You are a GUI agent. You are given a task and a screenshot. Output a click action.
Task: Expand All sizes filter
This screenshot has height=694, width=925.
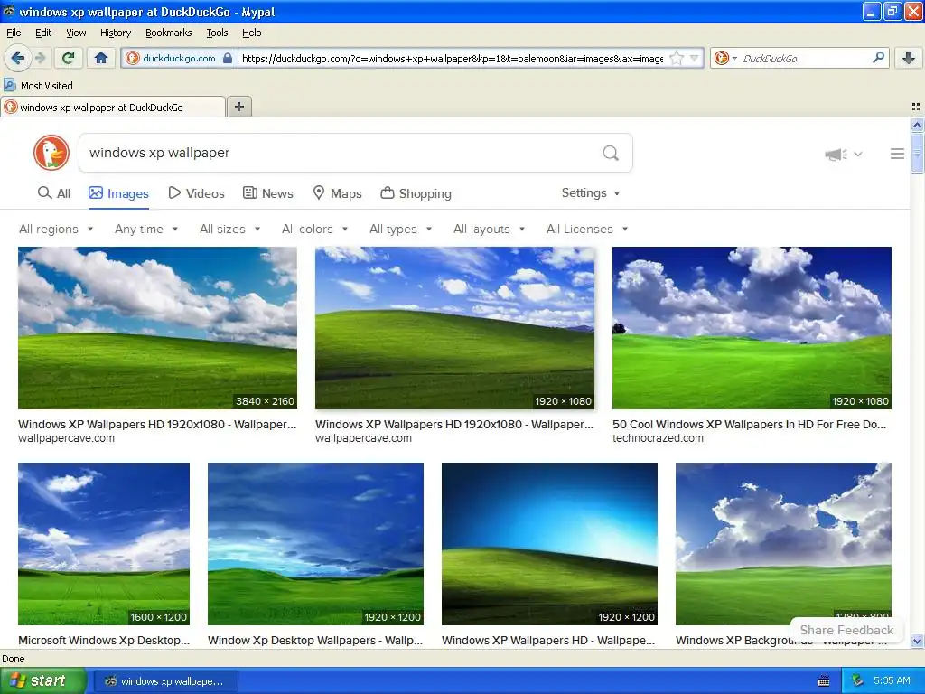coord(230,229)
